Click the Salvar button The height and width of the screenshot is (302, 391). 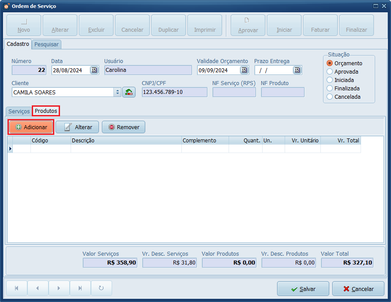tap(303, 289)
